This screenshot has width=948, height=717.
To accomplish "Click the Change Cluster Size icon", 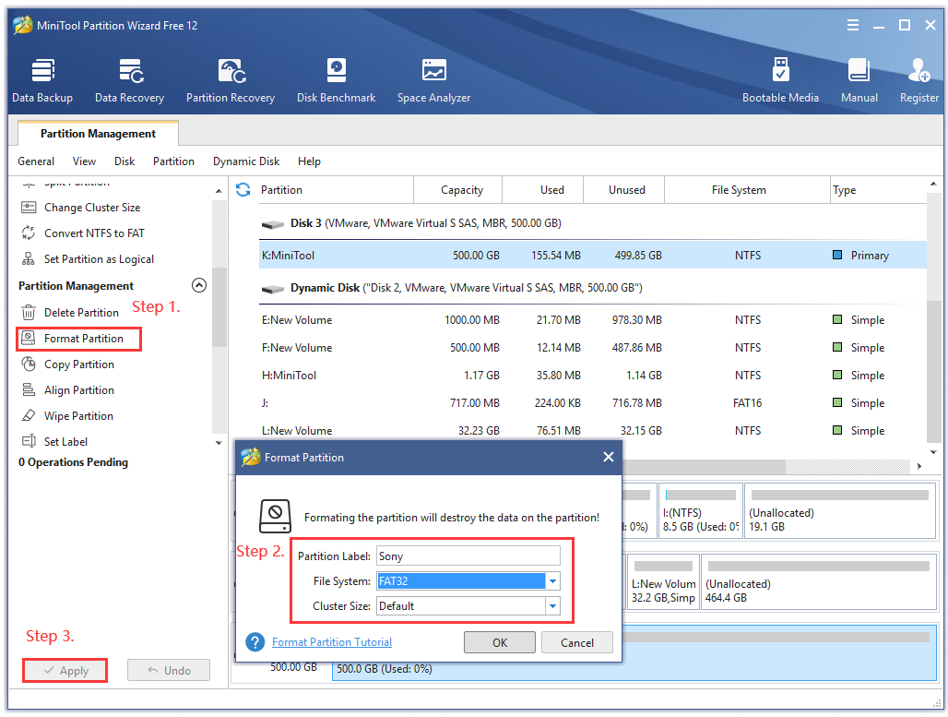I will coord(29,208).
